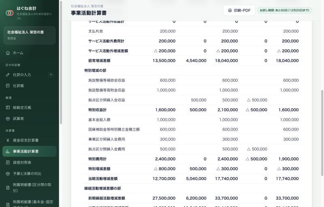Viewport: 324px width, 207px height.
Task: Click the 当期活動増減差額 row label
Action: [103, 179]
